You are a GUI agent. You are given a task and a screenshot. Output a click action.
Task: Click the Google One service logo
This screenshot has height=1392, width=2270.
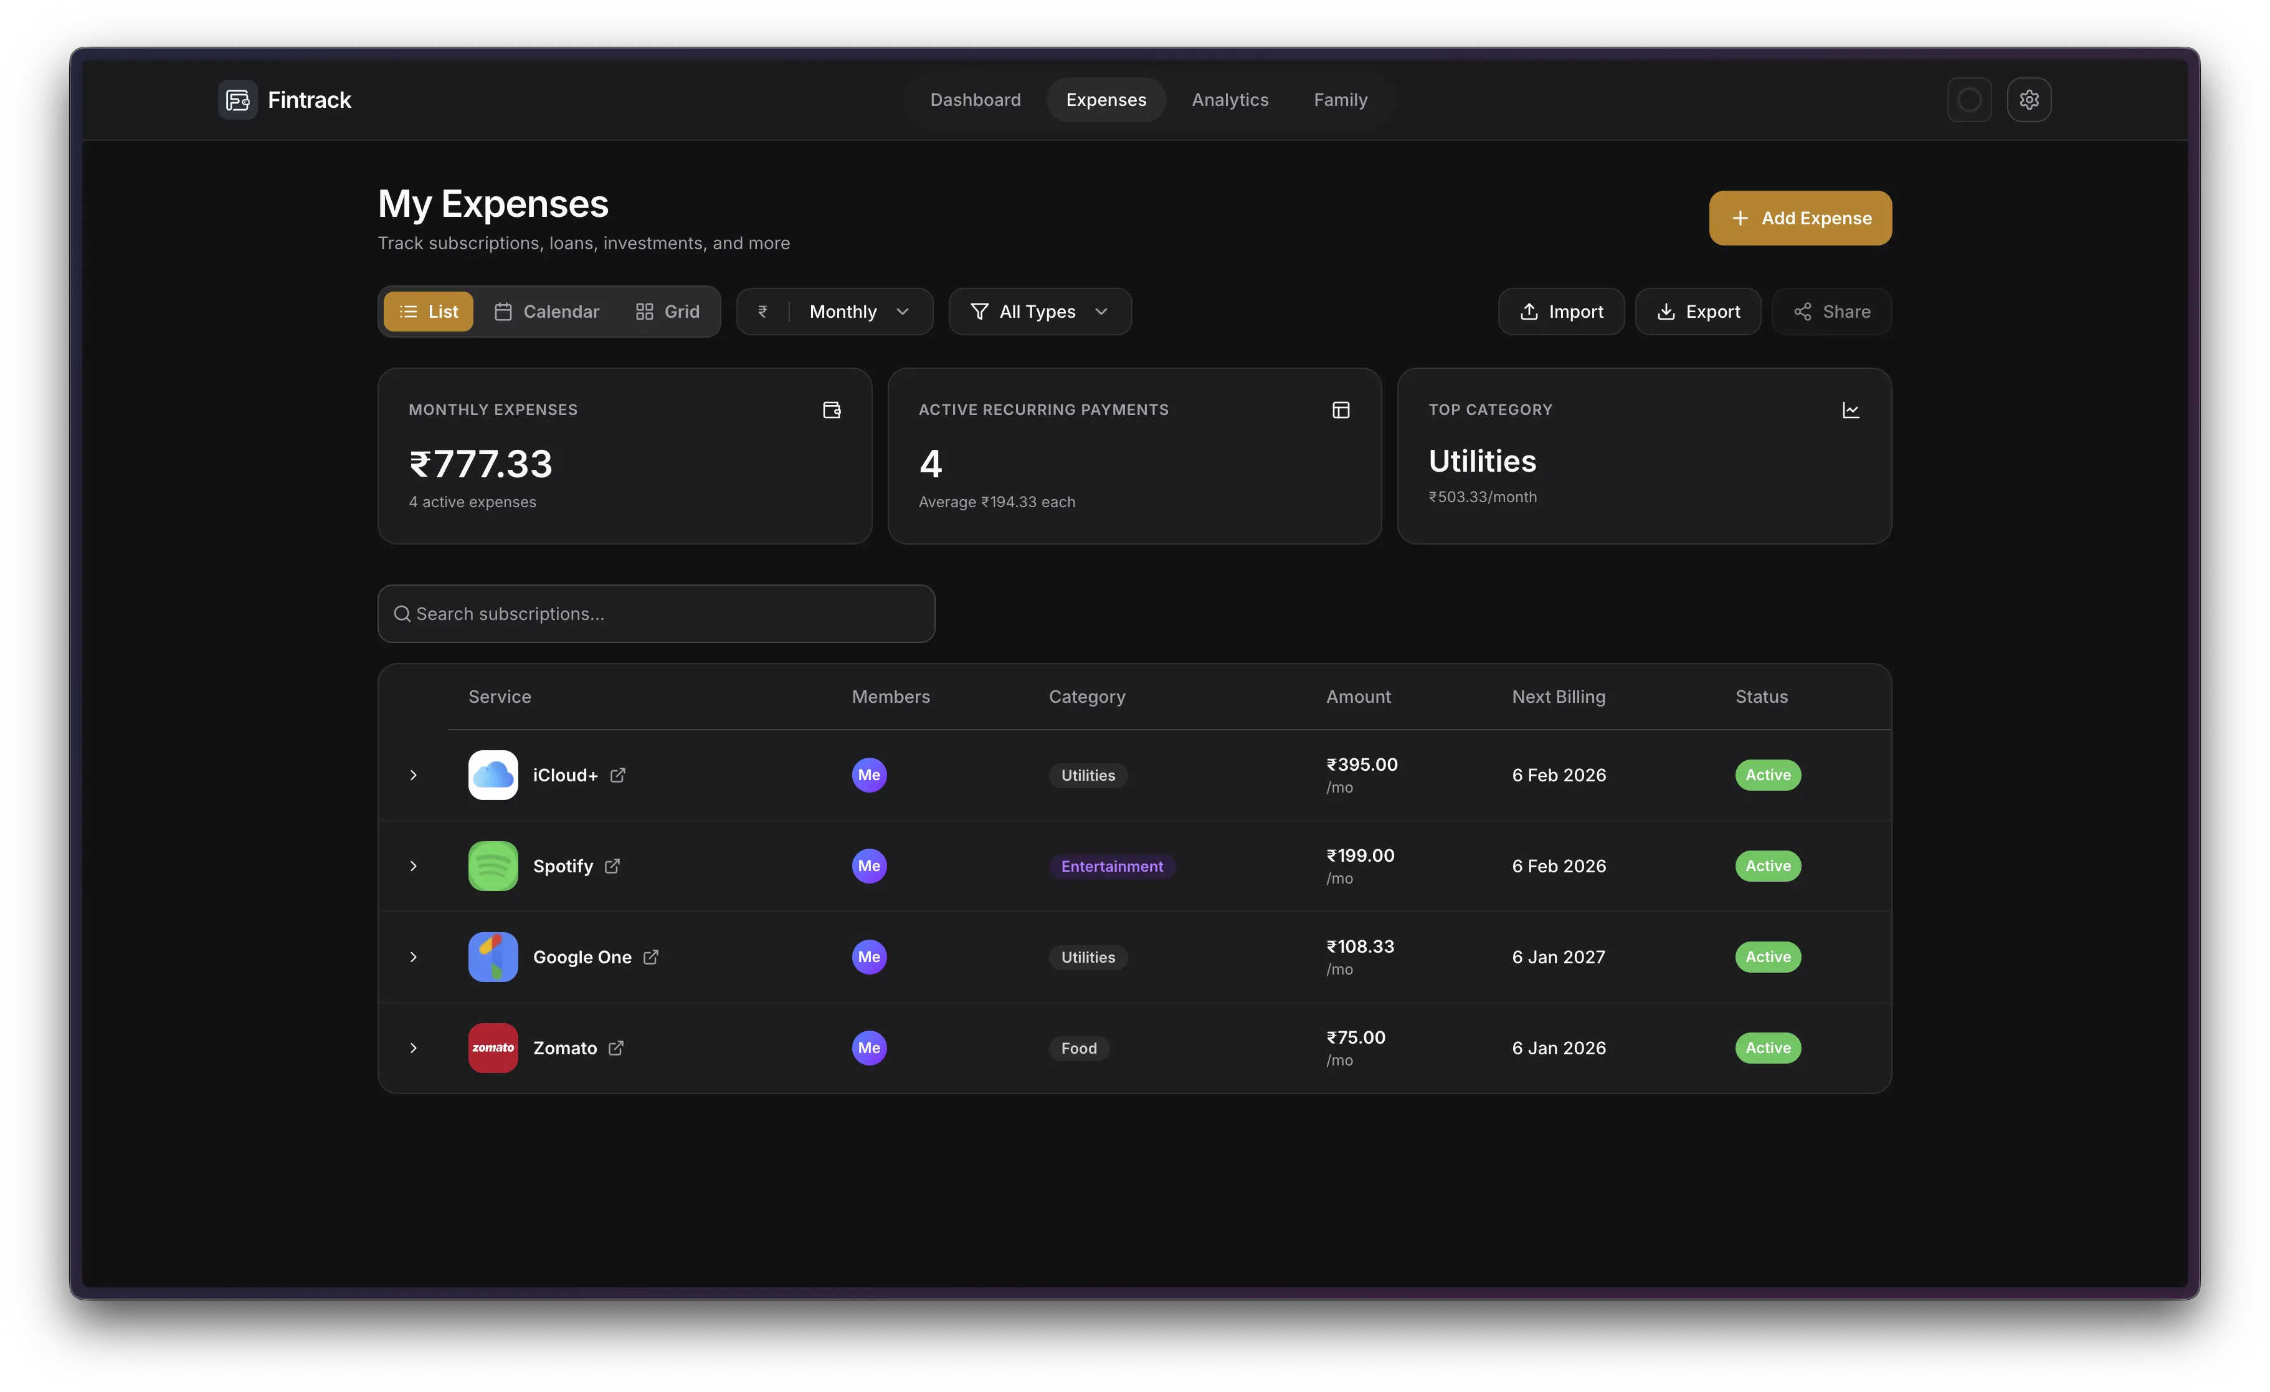tap(493, 957)
